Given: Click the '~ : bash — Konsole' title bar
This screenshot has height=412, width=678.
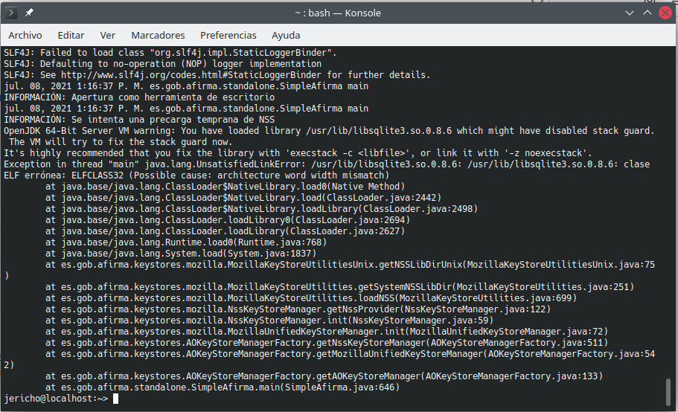Looking at the screenshot, I should point(339,13).
